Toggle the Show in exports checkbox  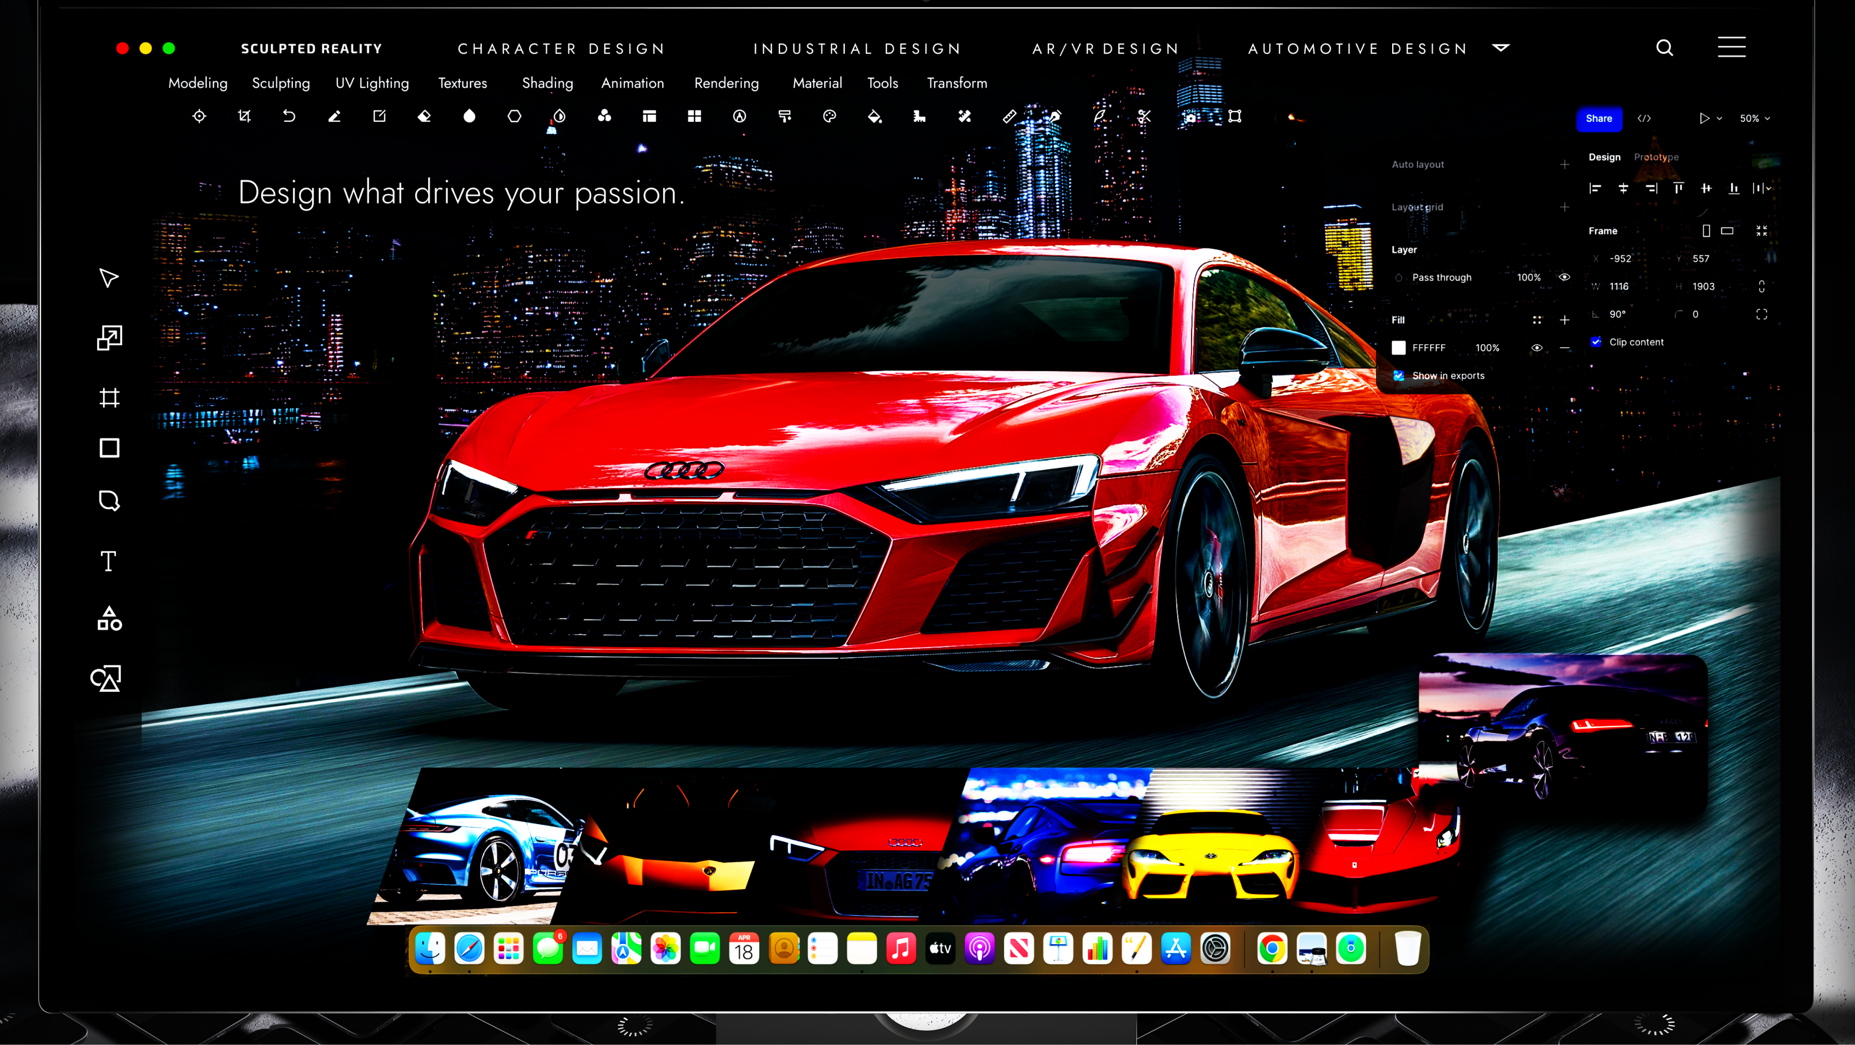1399,376
